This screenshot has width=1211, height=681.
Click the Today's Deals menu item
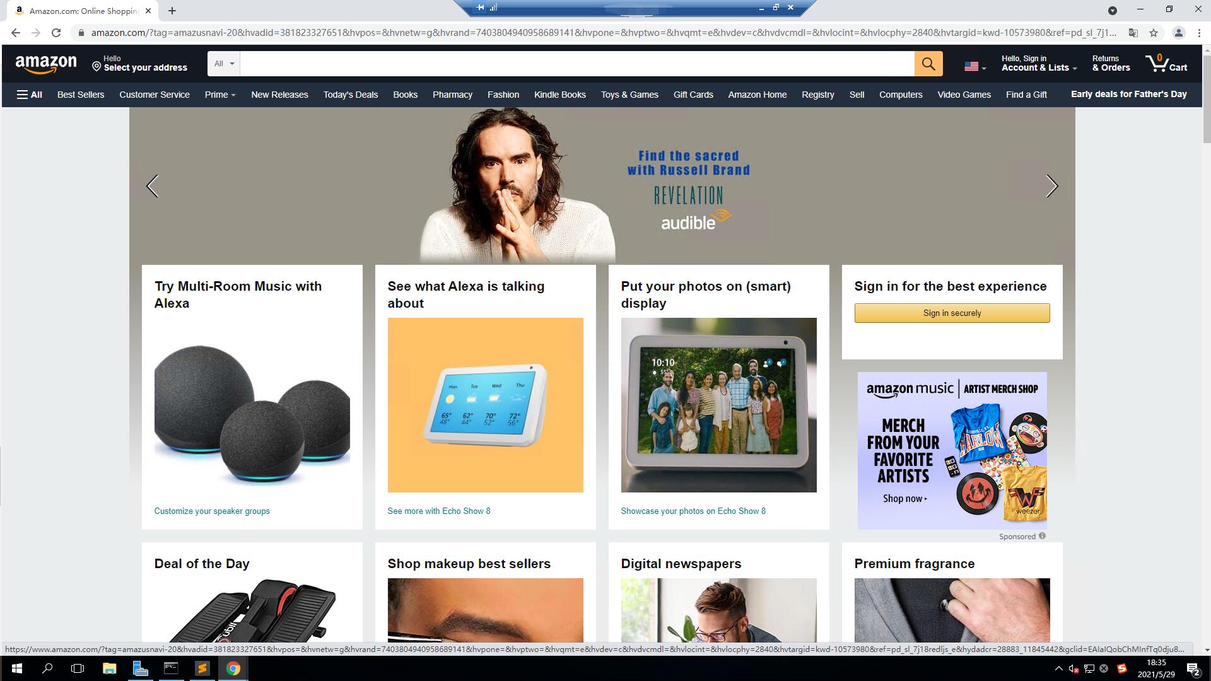351,94
